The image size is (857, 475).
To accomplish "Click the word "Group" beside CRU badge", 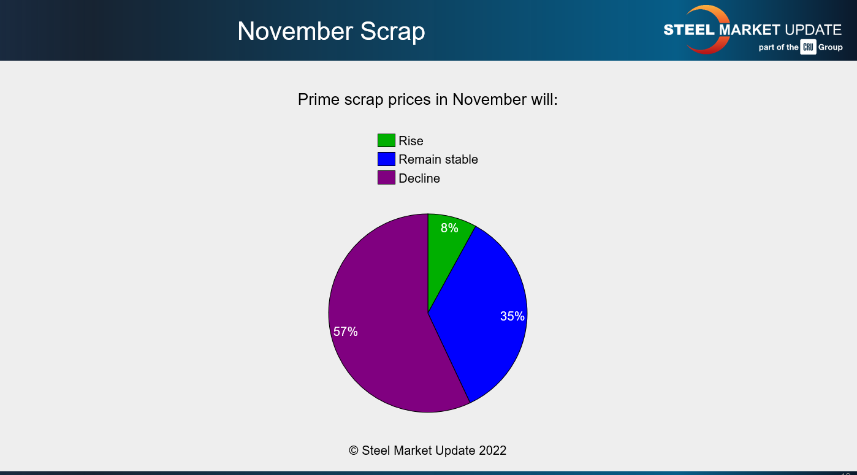I will point(831,47).
